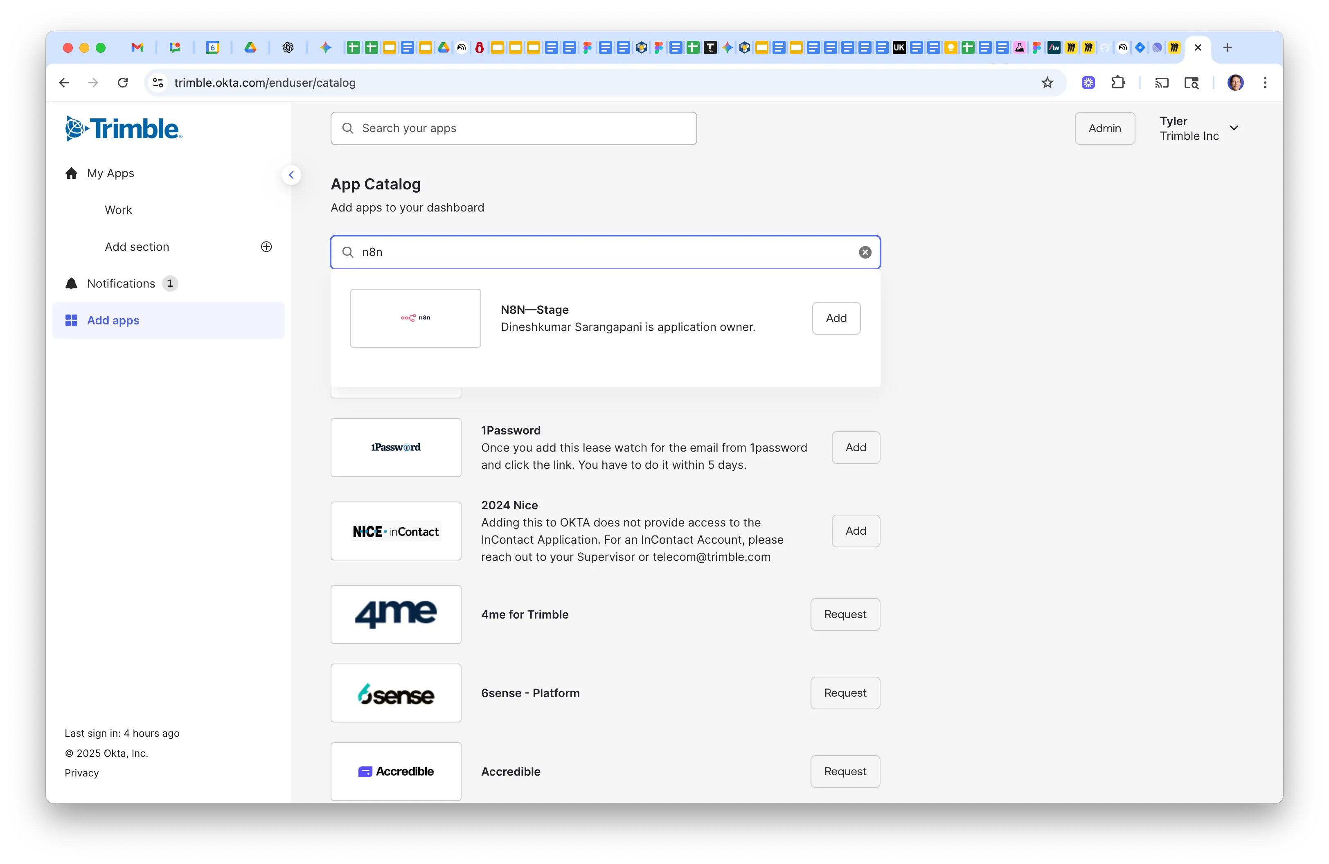This screenshot has height=864, width=1329.
Task: Request 4me for Trimble access
Action: point(845,614)
